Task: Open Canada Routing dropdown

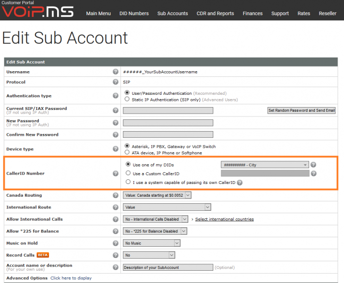Action: (x=157, y=195)
